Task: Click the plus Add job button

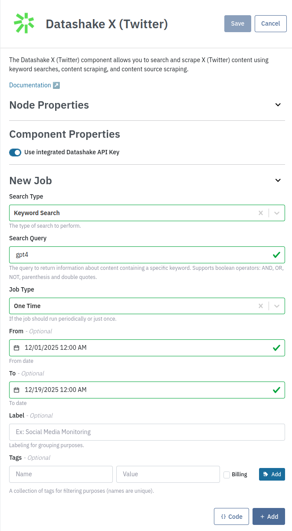Action: tap(269, 516)
